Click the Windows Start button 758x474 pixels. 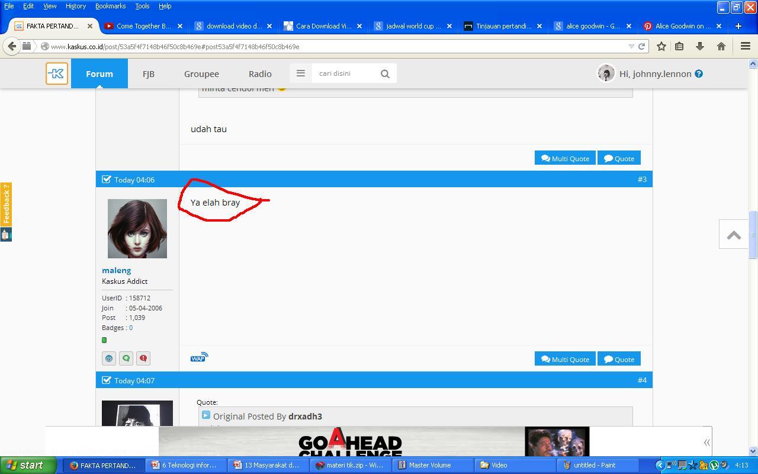30,465
